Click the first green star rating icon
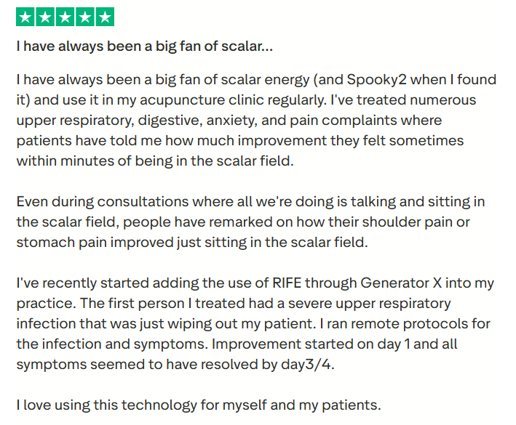The image size is (516, 425). pyautogui.click(x=25, y=17)
